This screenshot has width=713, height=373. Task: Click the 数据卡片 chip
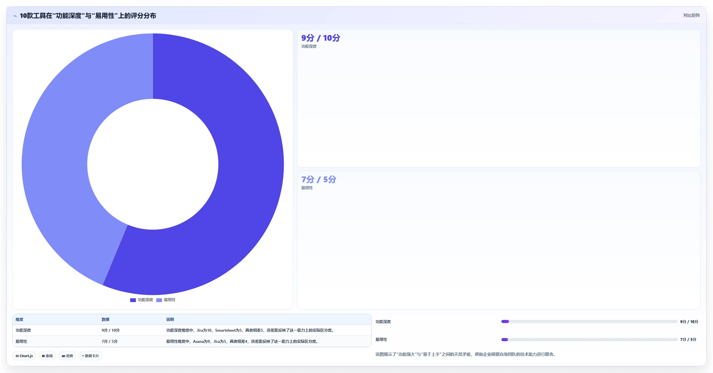[90, 356]
